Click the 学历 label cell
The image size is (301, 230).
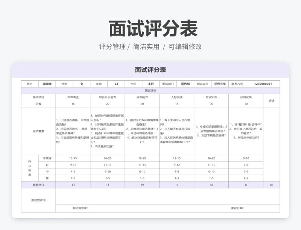134,84
